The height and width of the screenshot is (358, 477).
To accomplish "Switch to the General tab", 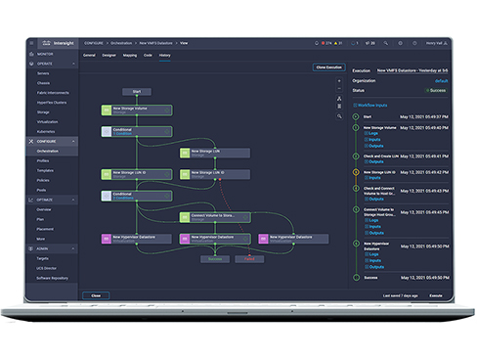I will pos(89,55).
